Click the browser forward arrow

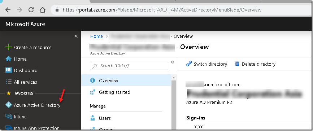coord(19,10)
